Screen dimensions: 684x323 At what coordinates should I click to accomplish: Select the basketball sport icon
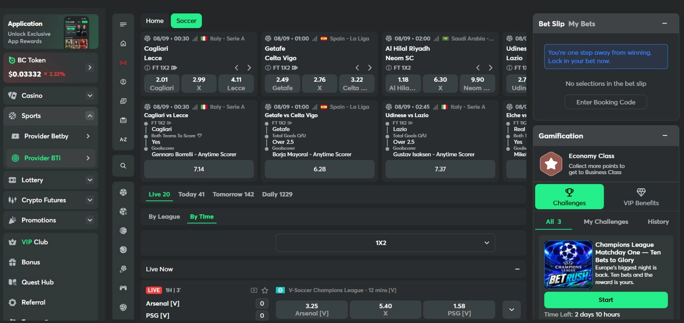(123, 231)
